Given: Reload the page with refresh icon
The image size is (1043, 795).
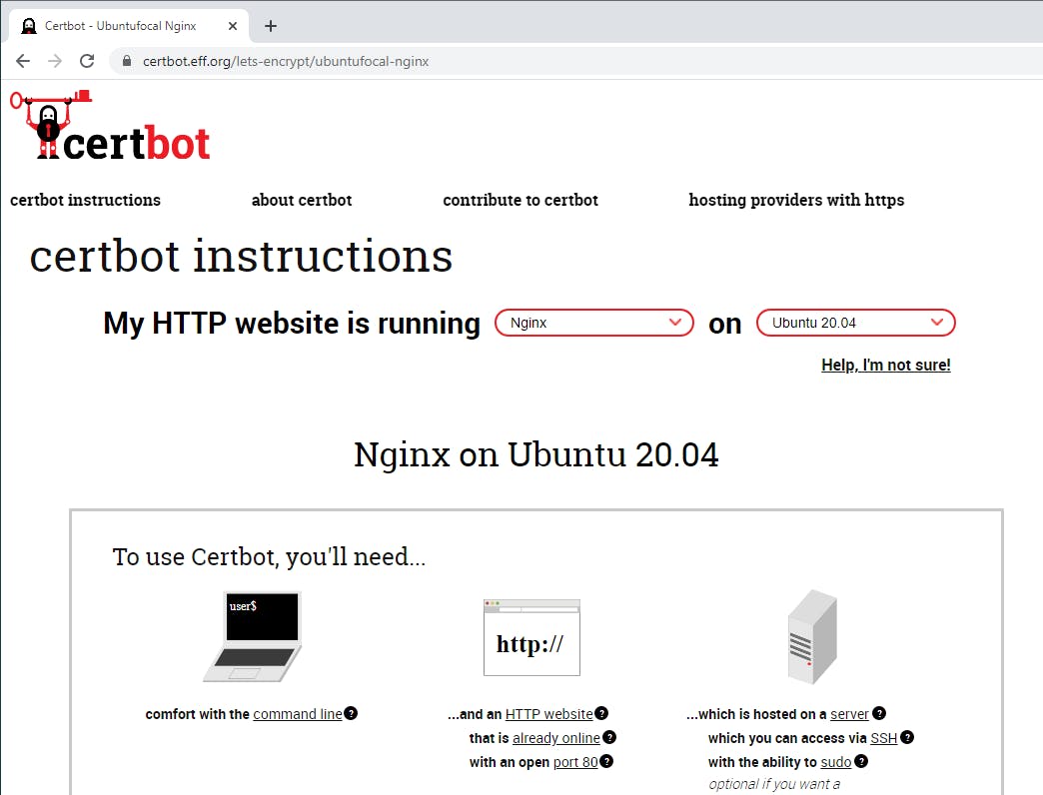Looking at the screenshot, I should pos(87,61).
